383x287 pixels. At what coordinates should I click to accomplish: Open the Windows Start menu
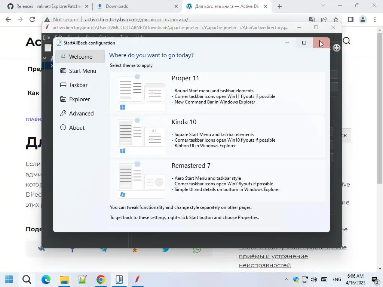click(9, 280)
